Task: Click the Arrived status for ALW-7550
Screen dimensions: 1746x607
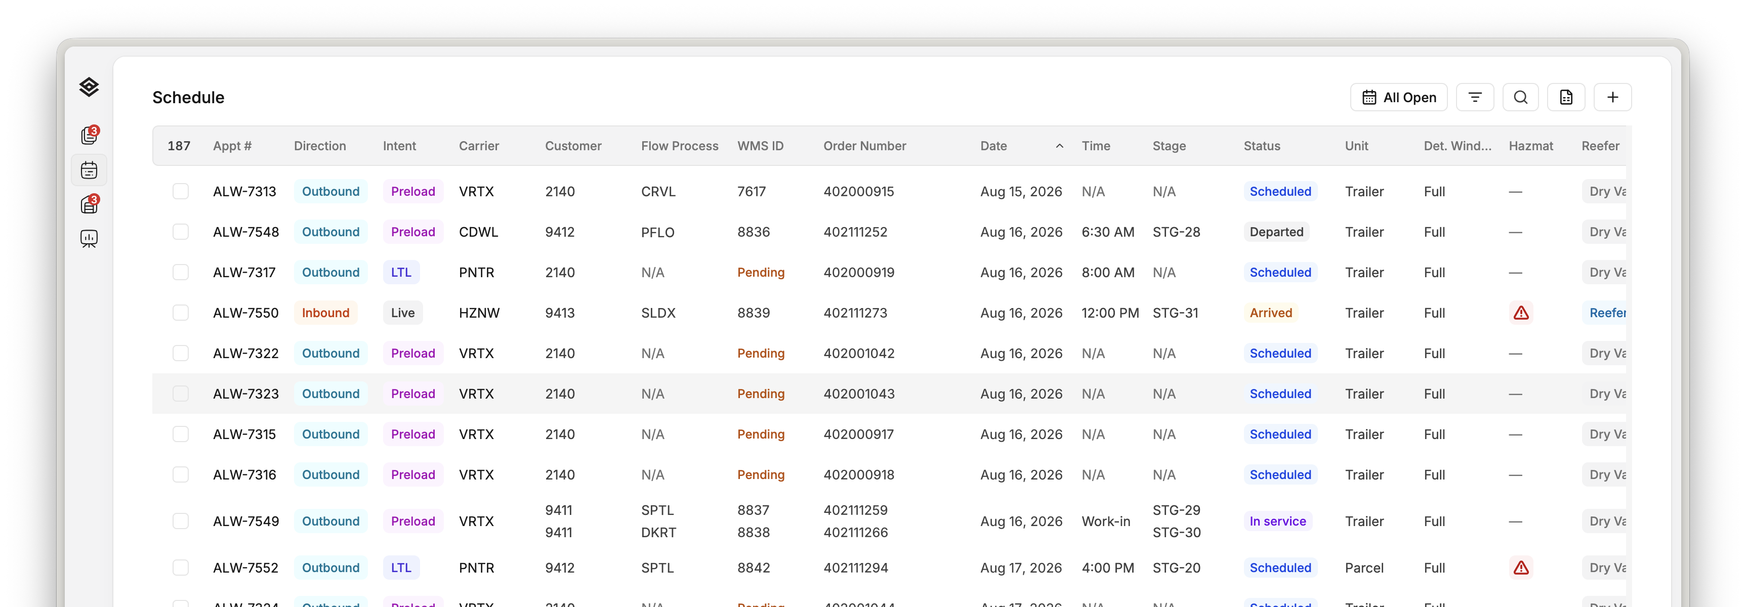Action: (x=1271, y=312)
